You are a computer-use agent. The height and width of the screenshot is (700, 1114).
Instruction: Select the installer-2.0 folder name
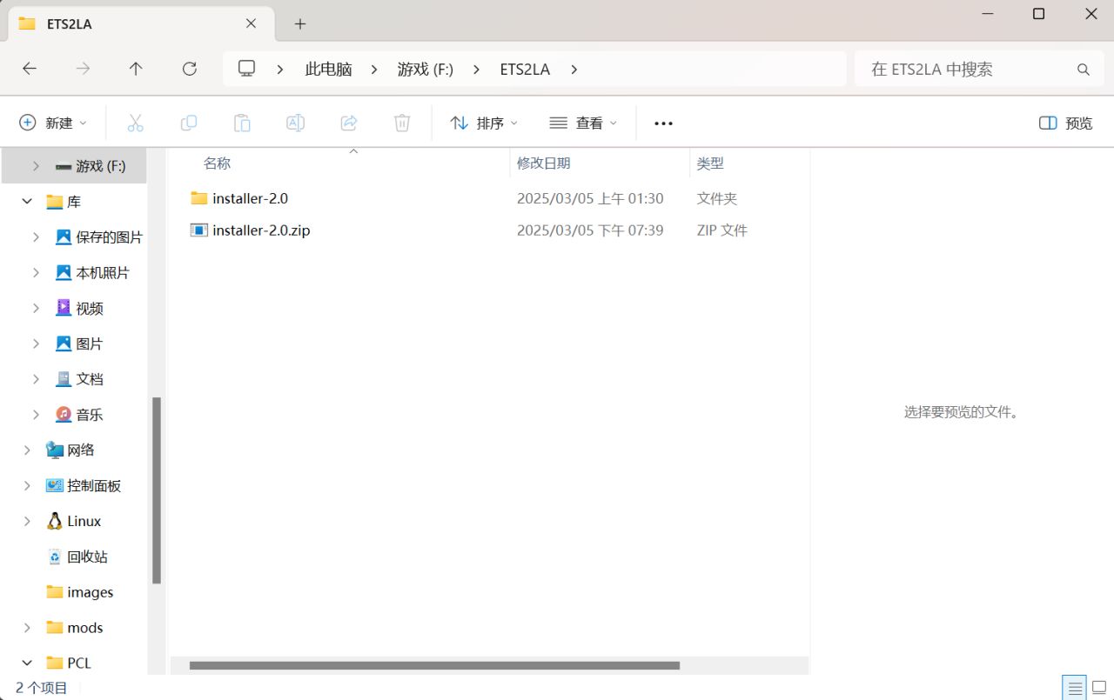(250, 198)
